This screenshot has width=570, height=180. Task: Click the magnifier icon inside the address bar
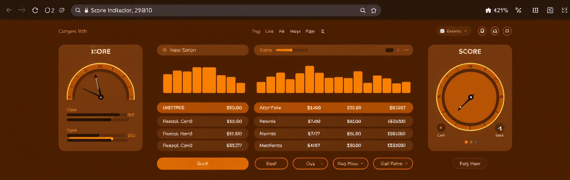click(x=78, y=10)
